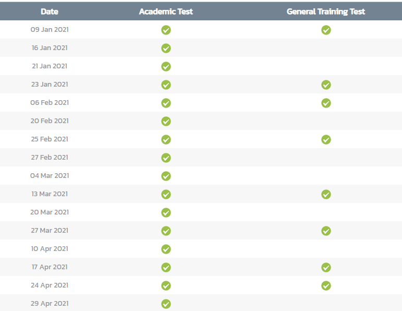
Task: Select the Academic Test checkmark for 16 Jan 2021
Action: [x=166, y=48]
